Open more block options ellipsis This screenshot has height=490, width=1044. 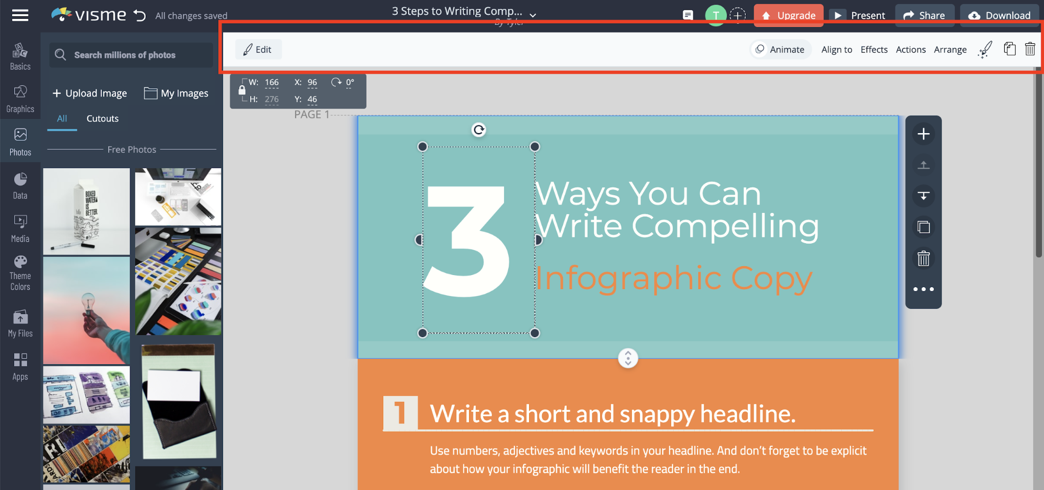(923, 289)
